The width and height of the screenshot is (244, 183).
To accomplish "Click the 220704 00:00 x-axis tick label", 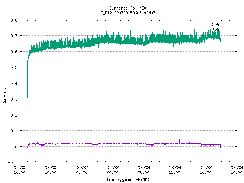I will 82,170.
